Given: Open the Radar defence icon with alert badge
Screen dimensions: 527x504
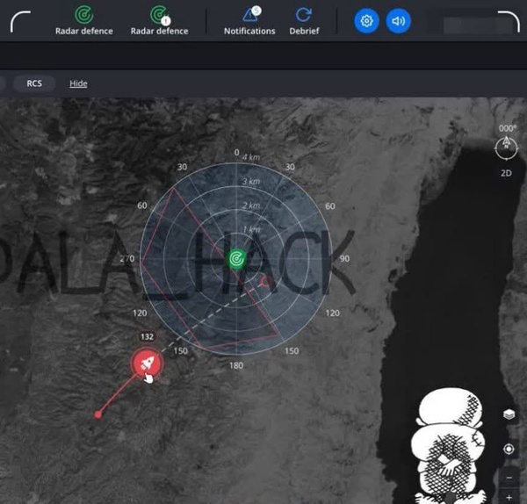Looking at the screenshot, I should 159,15.
